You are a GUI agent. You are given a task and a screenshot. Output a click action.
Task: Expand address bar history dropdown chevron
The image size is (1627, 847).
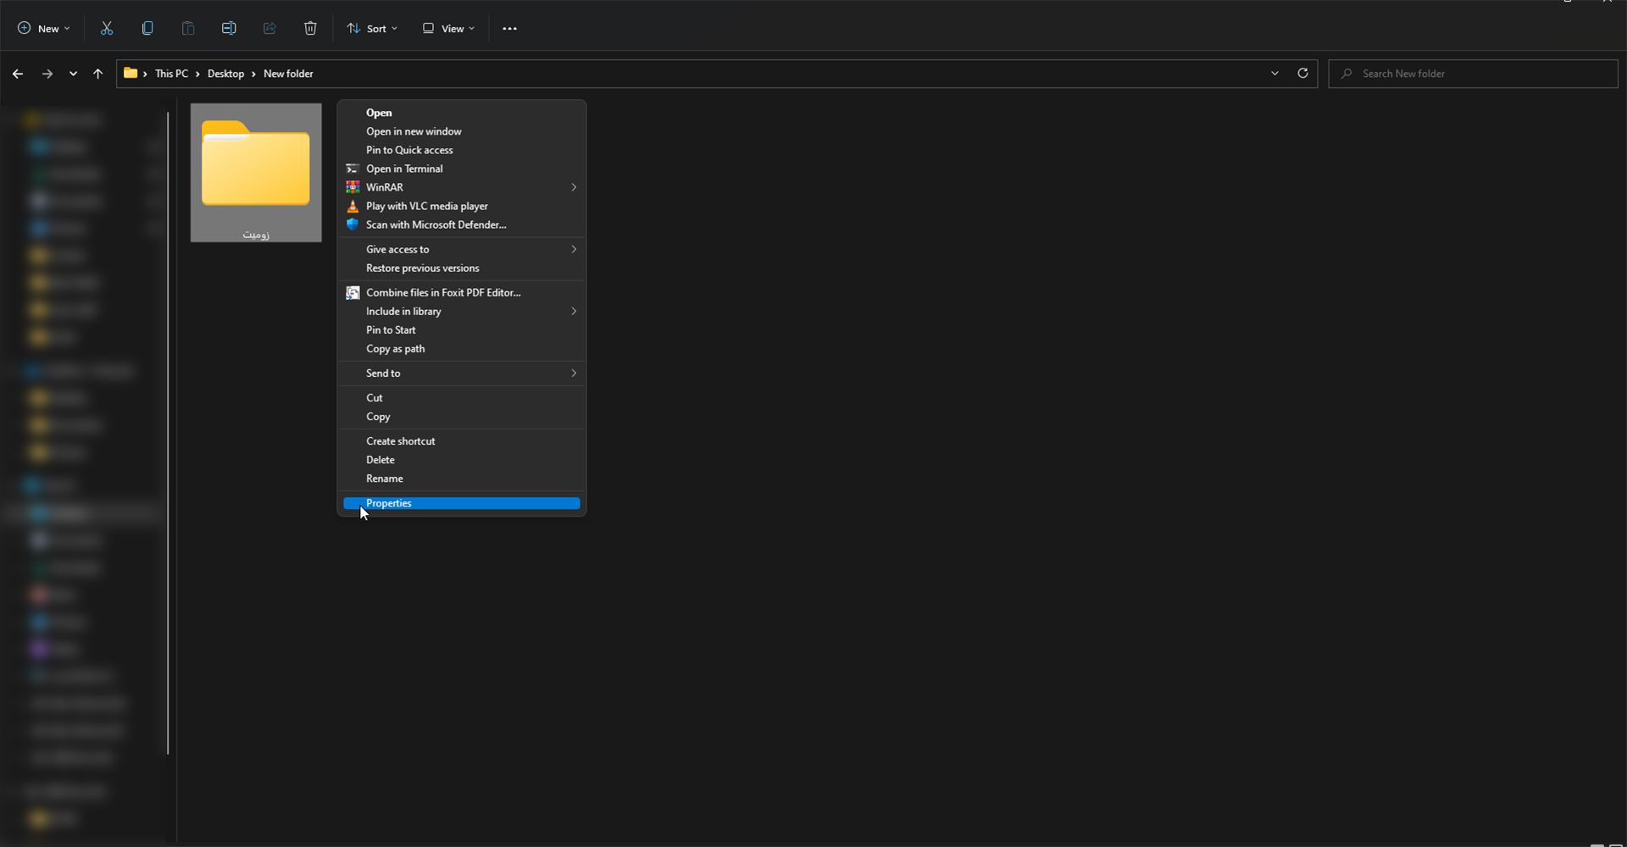(x=1274, y=74)
